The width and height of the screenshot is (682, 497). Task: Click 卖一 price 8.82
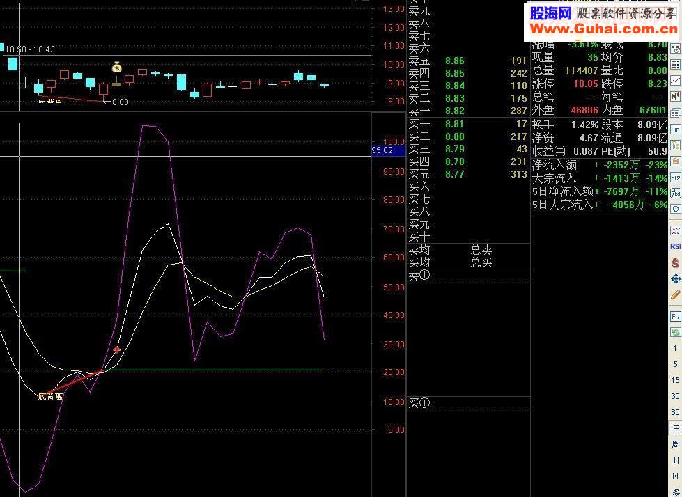point(454,111)
